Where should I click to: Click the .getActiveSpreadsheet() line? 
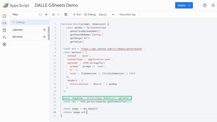(x=85, y=31)
